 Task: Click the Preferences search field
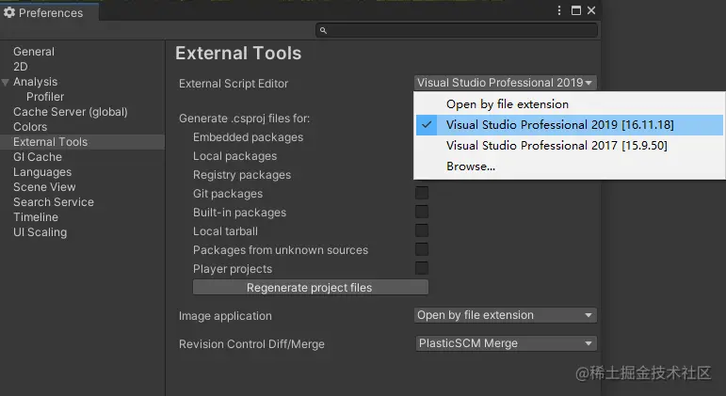tap(457, 30)
